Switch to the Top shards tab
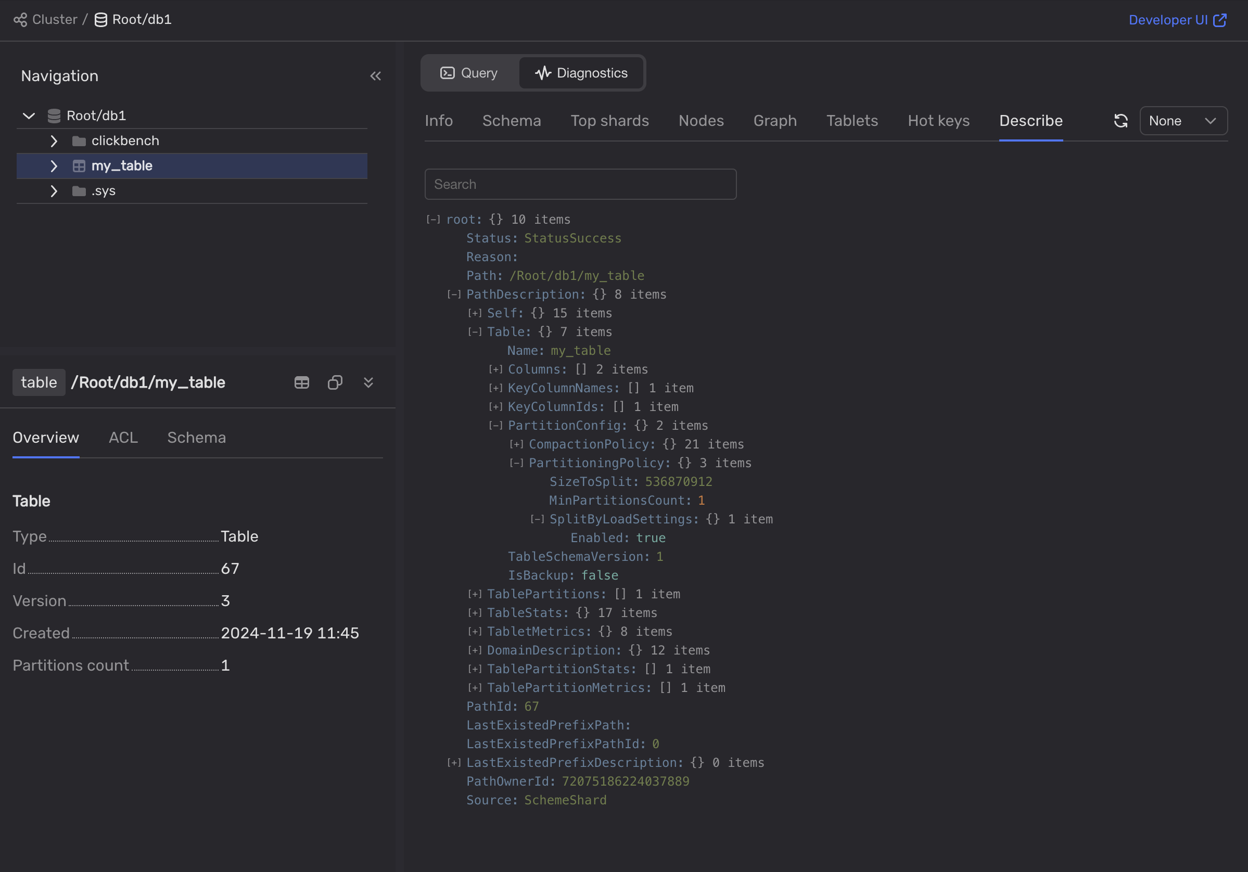Viewport: 1248px width, 872px height. [x=609, y=121]
